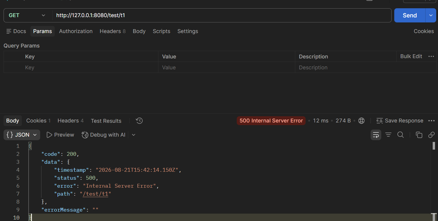Click the request URL field

[x=222, y=15]
